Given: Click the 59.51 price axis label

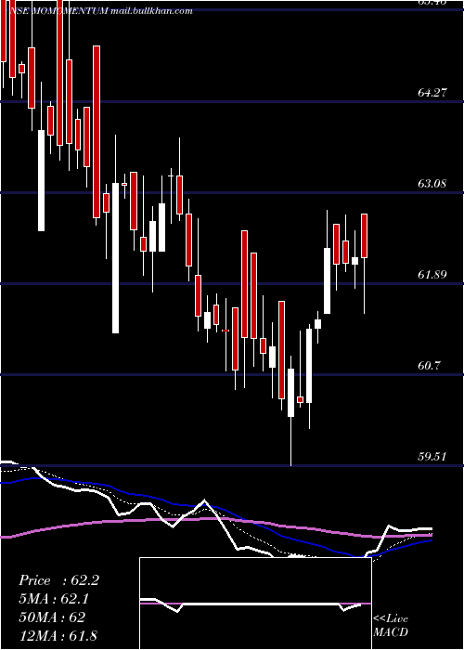Looking at the screenshot, I should coord(432,457).
